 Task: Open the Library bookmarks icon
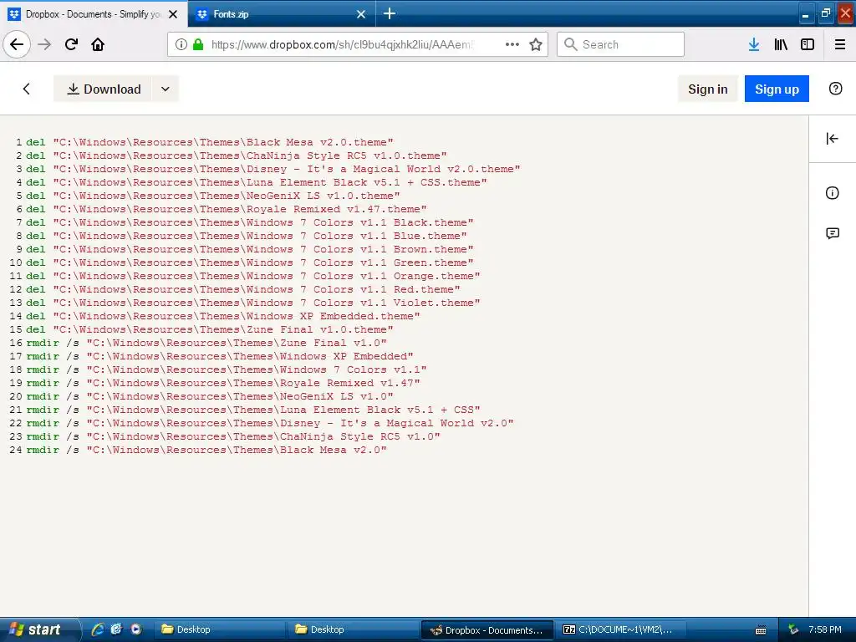pyautogui.click(x=781, y=44)
